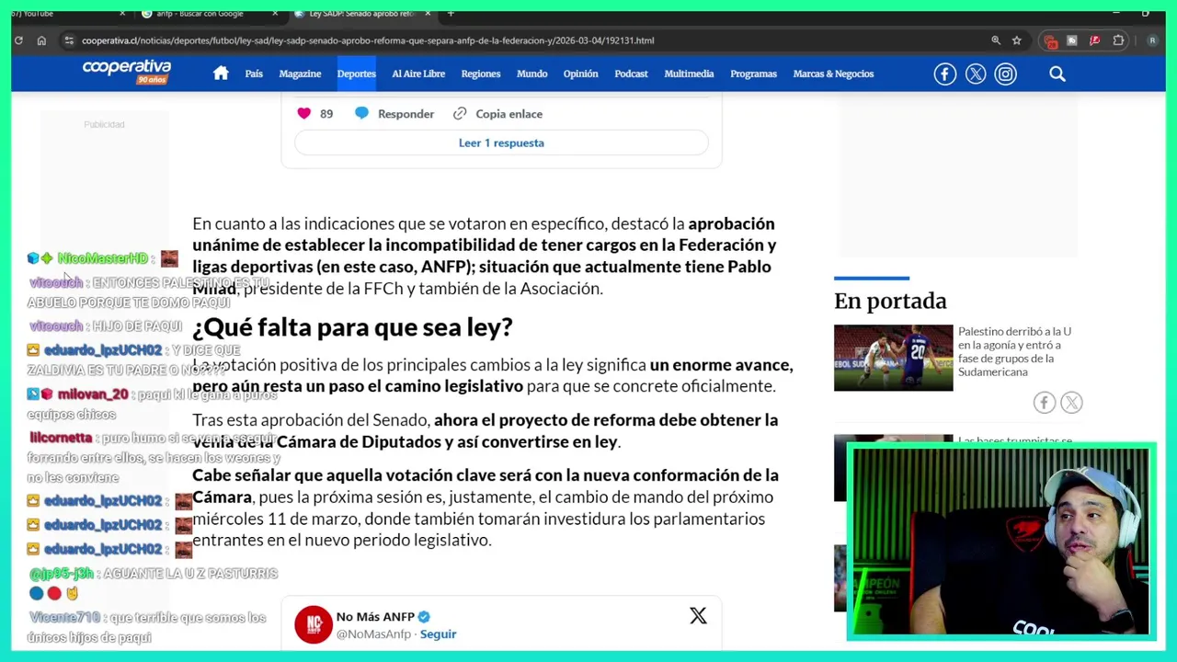Open the site search magnifier

coord(1057,74)
